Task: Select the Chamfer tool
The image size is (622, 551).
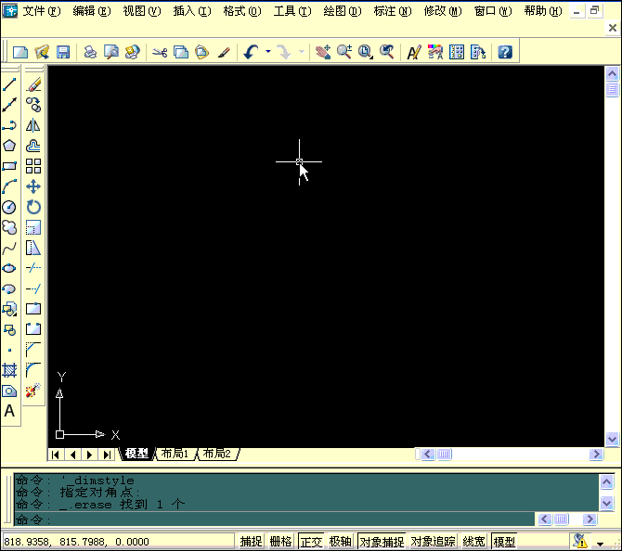Action: [x=33, y=350]
